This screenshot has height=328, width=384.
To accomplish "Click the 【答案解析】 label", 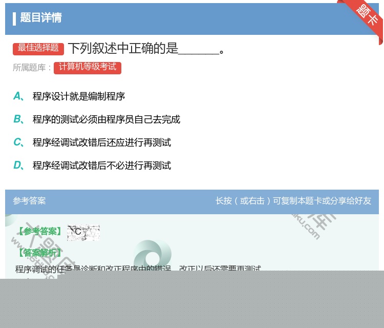I will tap(40, 253).
